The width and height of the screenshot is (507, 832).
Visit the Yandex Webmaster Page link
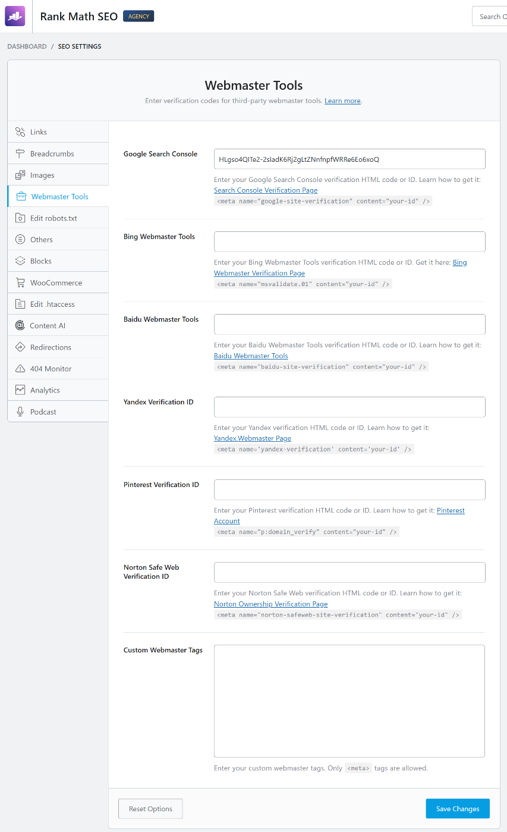252,438
